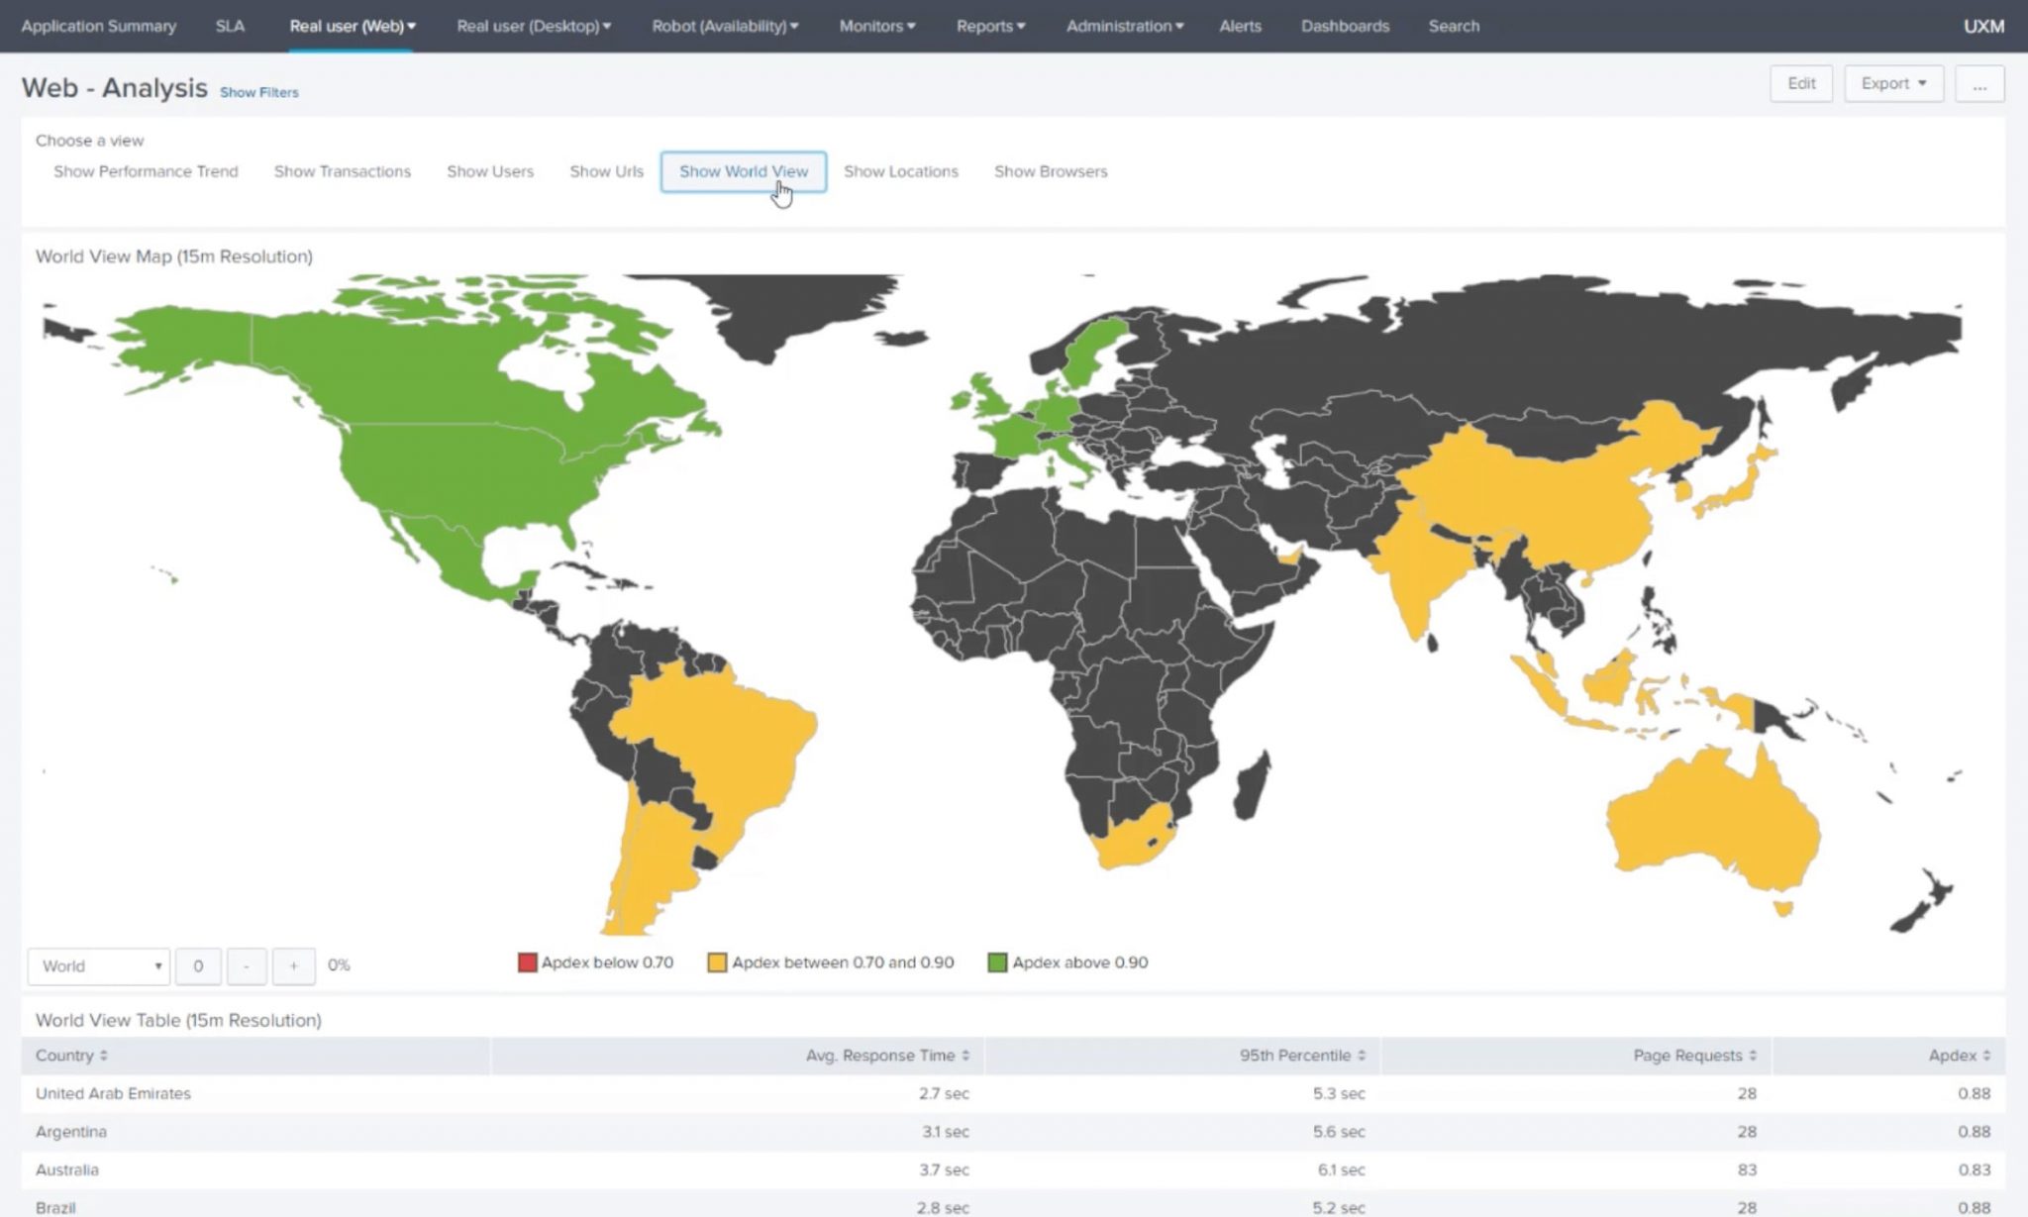Sort using the 95th Percentile sort arrows
Viewport: 2028px width, 1217px height.
pos(1363,1056)
